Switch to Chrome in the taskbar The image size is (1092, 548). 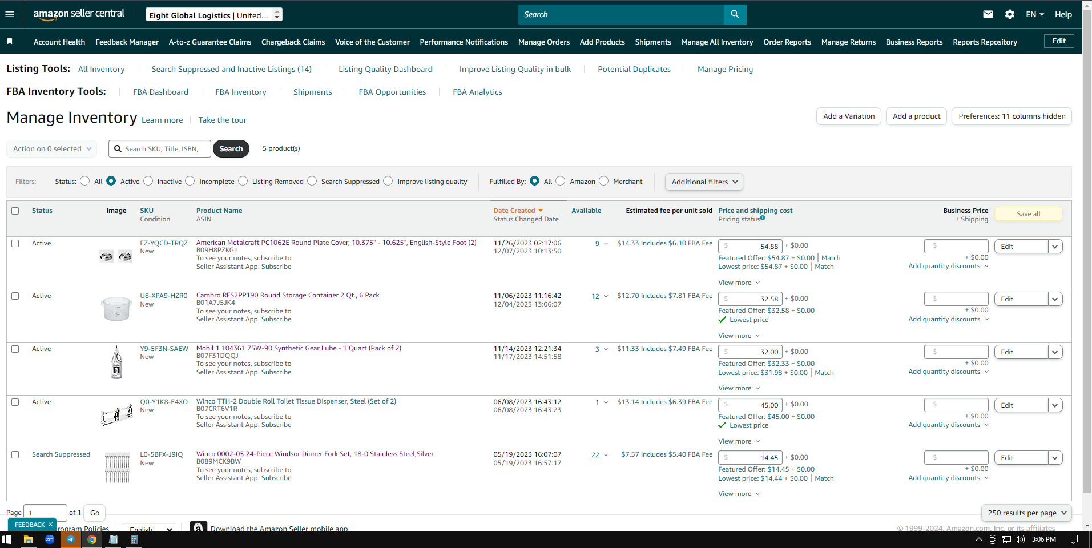92,539
